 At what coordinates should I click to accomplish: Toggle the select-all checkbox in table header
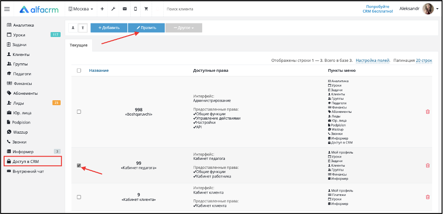79,70
